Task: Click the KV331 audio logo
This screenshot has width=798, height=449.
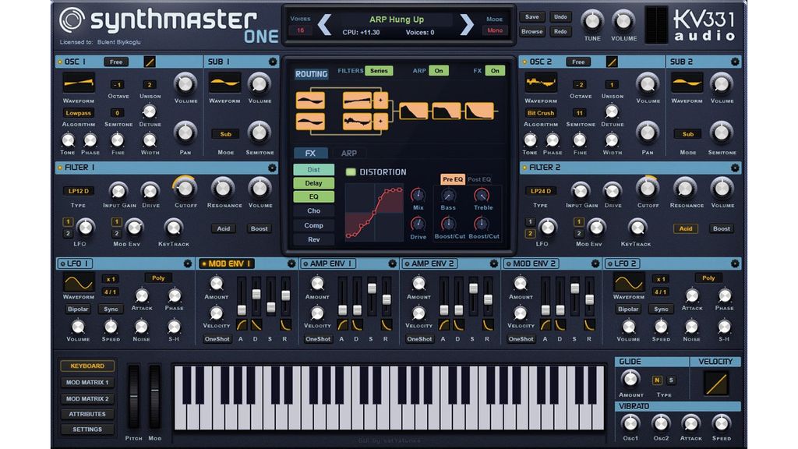Action: click(x=704, y=22)
